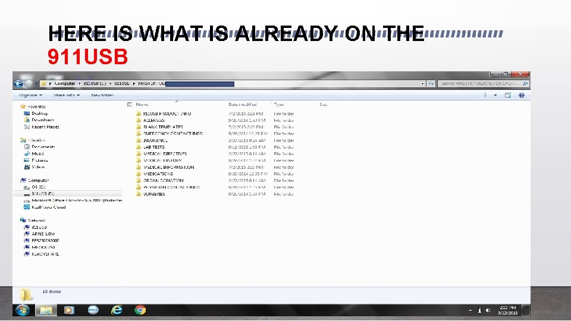The width and height of the screenshot is (571, 321).
Task: Show hidden tray icons arrow
Action: (470, 310)
